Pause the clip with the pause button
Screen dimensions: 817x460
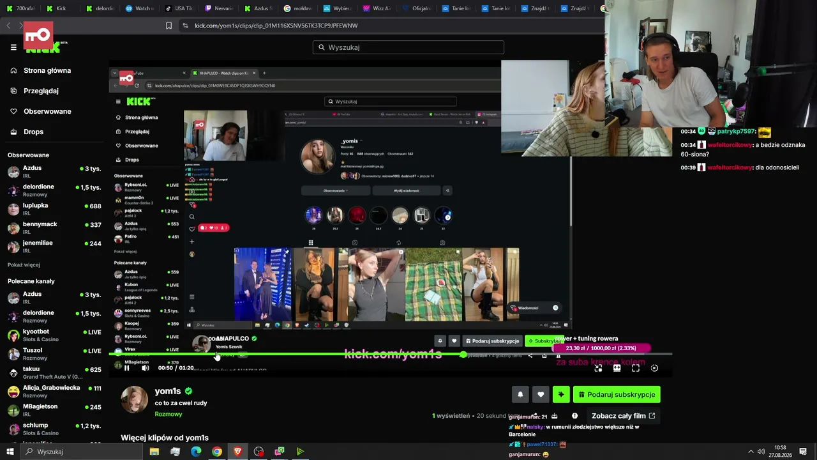point(126,368)
